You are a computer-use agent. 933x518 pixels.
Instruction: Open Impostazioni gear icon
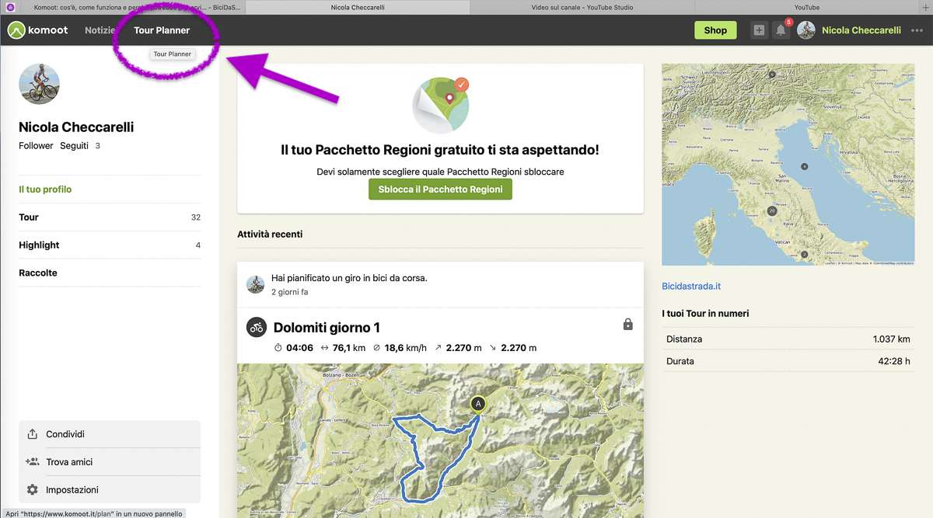point(32,490)
